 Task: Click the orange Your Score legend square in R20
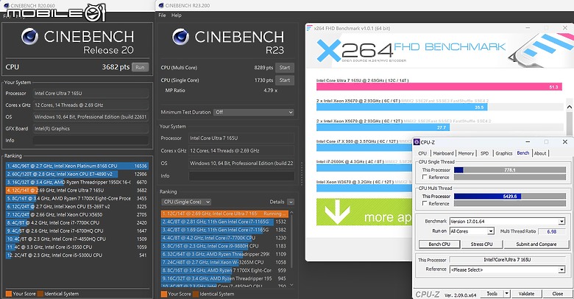[x=9, y=294]
